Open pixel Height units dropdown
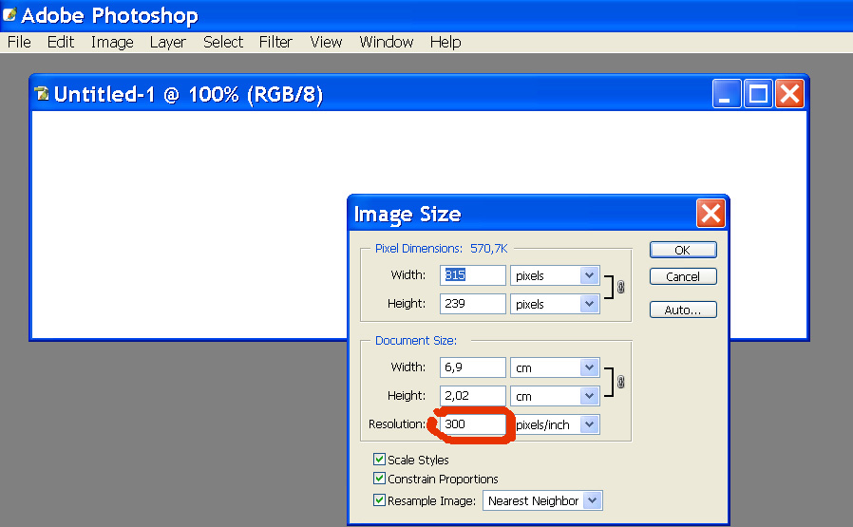This screenshot has height=527, width=853. [x=555, y=304]
